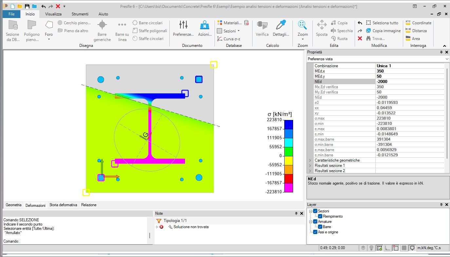Expand the Risultati sezione 1 group

[x=310, y=166]
